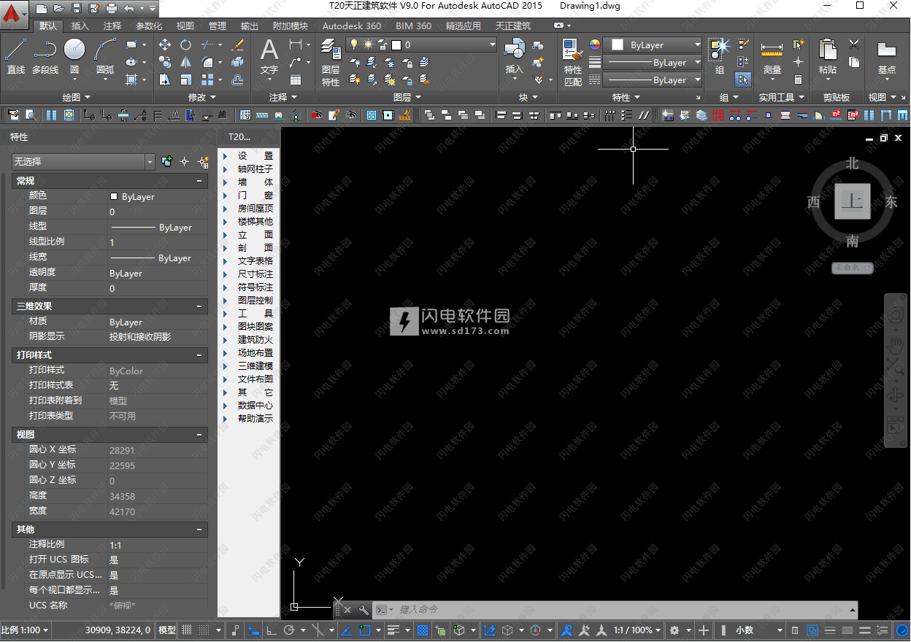Click the Rotate tool icon

(185, 45)
